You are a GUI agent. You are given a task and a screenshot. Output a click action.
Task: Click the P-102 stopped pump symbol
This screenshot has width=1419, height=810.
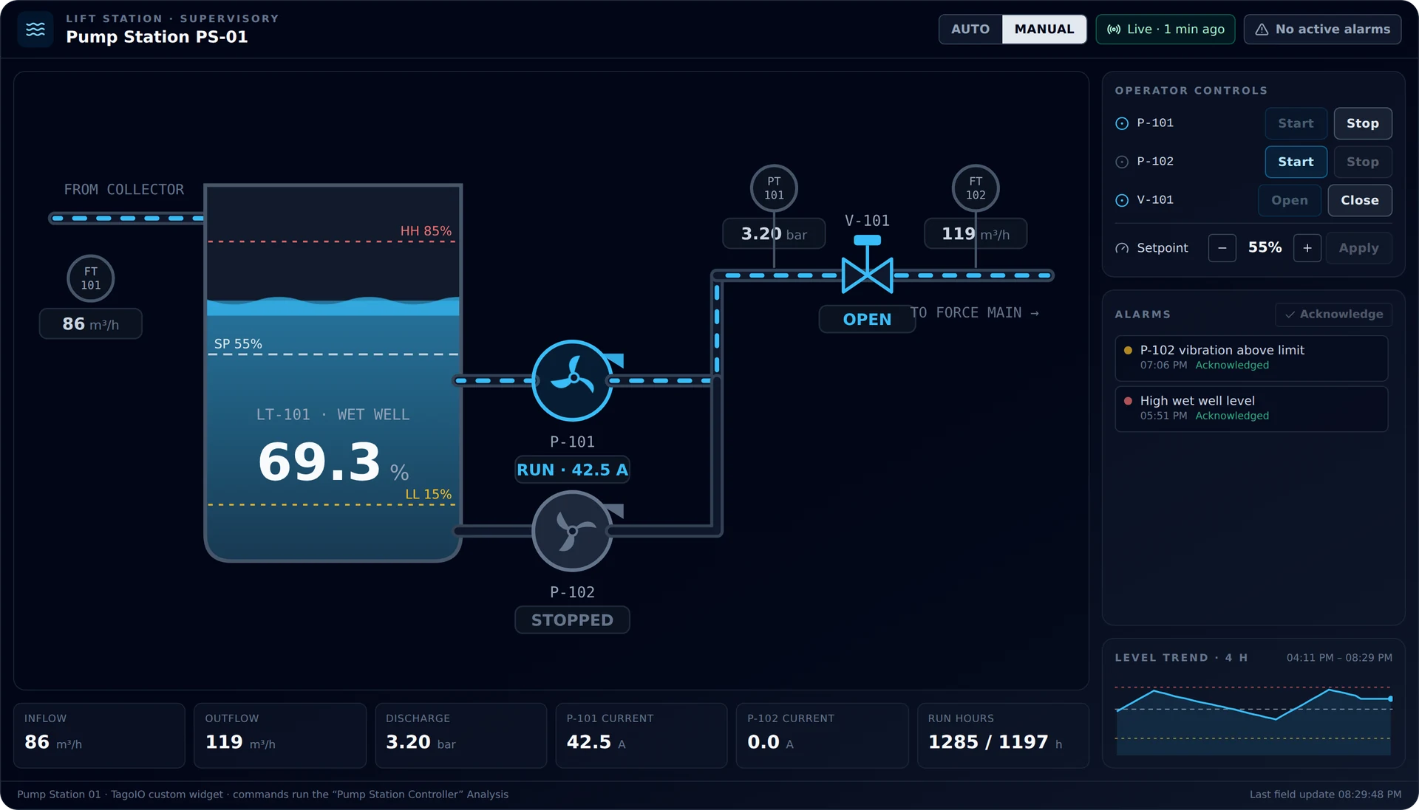[573, 531]
